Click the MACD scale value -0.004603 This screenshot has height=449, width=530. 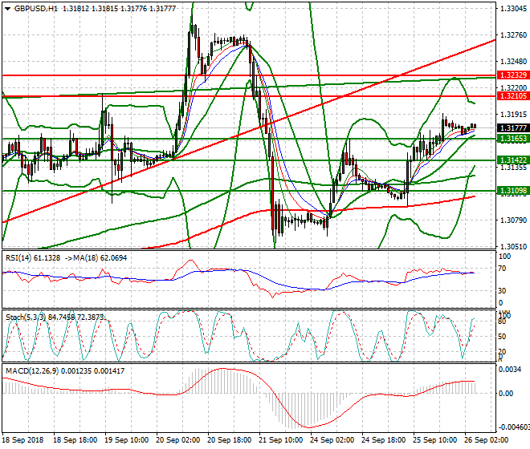(x=514, y=427)
